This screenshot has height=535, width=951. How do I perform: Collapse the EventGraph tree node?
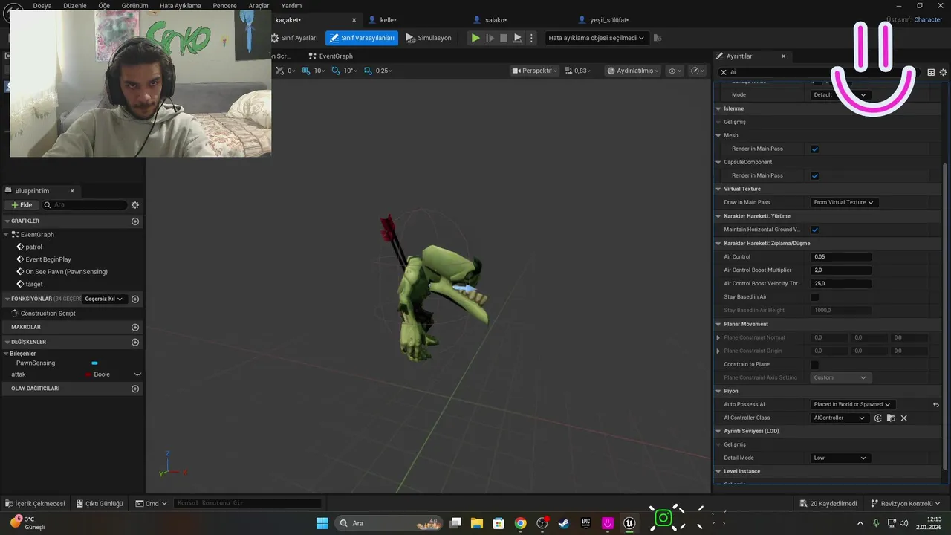[x=7, y=234]
